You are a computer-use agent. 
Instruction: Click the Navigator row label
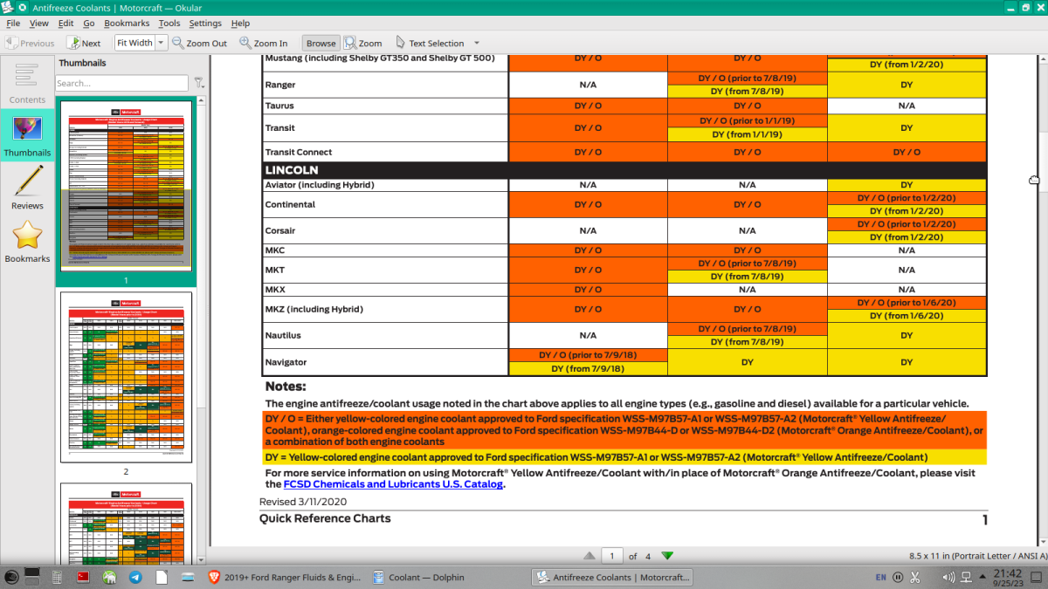(286, 362)
